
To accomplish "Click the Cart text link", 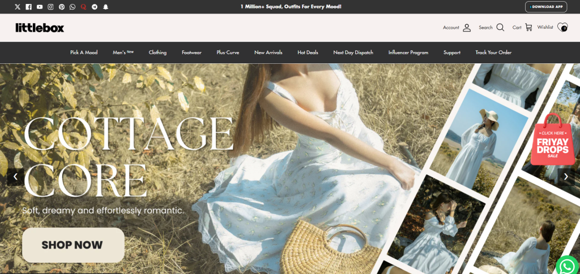I will pyautogui.click(x=517, y=28).
